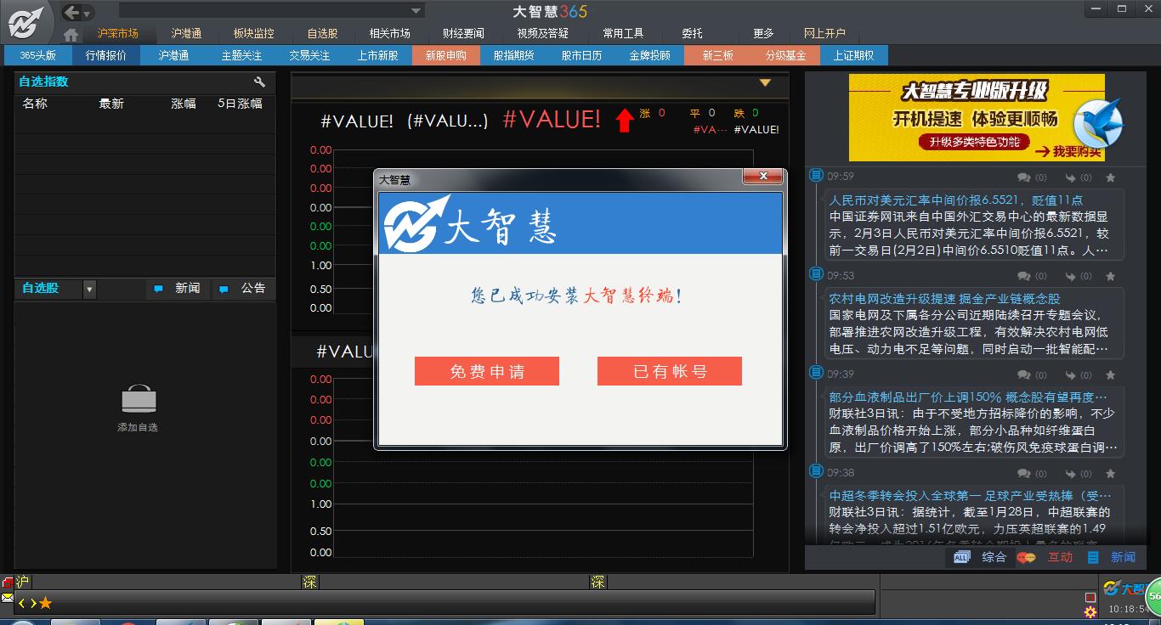Open the 常用工具 menu
The width and height of the screenshot is (1161, 625).
pyautogui.click(x=623, y=33)
